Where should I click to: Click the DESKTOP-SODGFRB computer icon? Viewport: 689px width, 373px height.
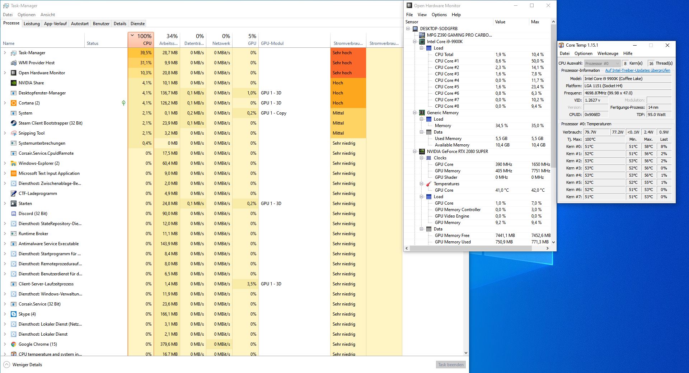pos(415,29)
